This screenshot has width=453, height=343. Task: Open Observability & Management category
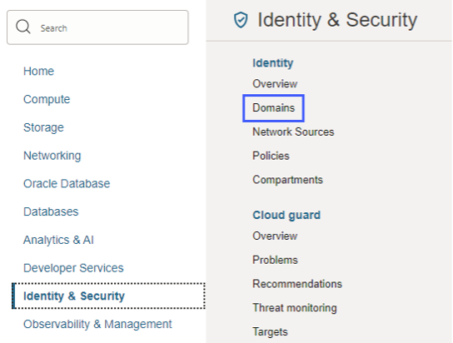pos(97,324)
